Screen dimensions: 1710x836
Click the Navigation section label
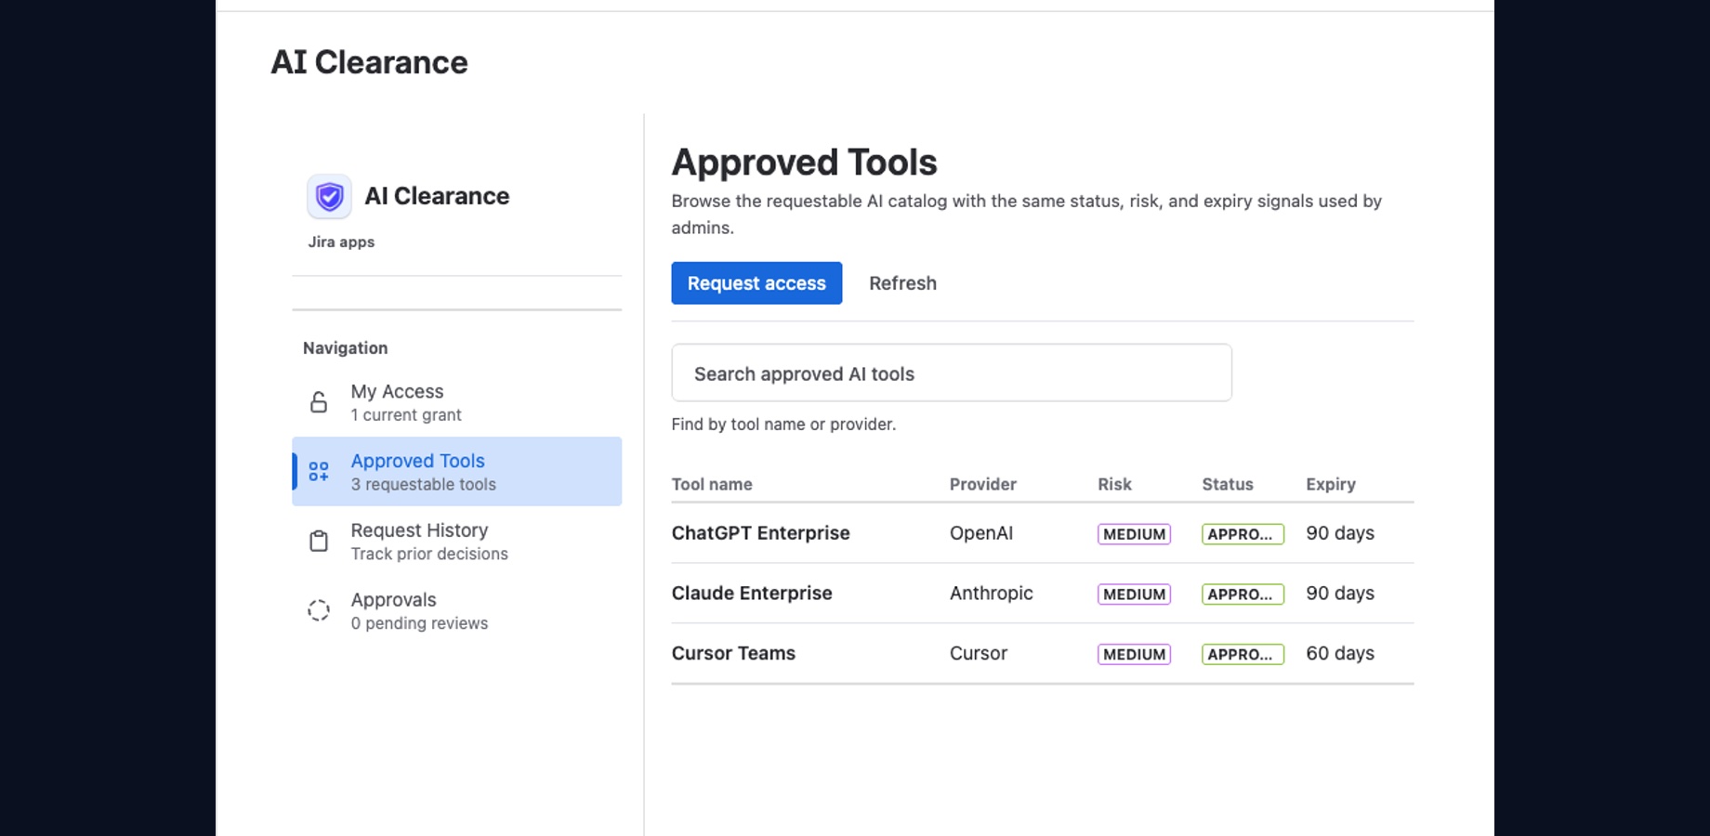coord(345,348)
